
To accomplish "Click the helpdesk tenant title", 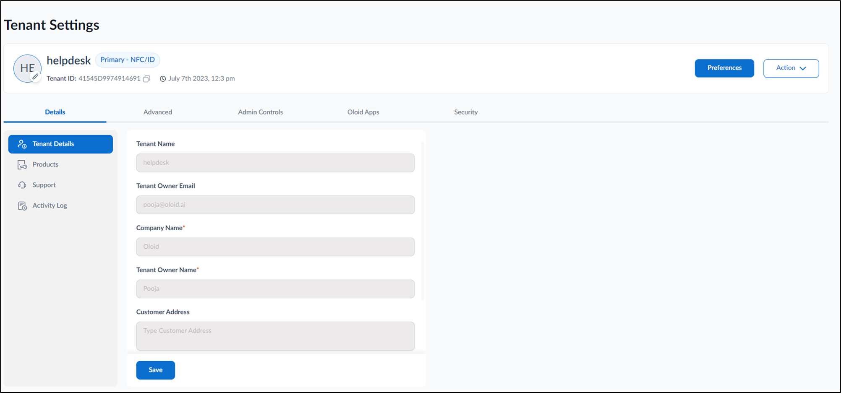I will tap(69, 60).
